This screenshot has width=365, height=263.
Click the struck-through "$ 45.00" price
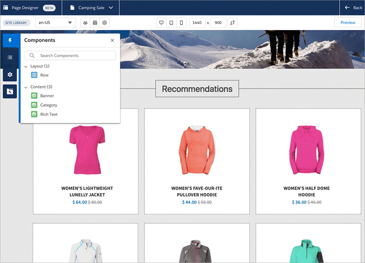[x=315, y=202]
